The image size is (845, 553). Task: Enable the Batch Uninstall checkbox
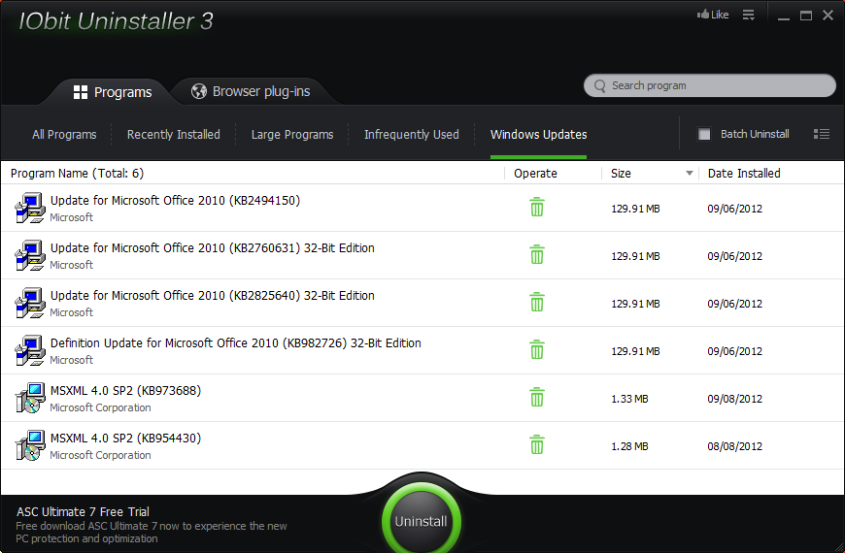click(704, 134)
